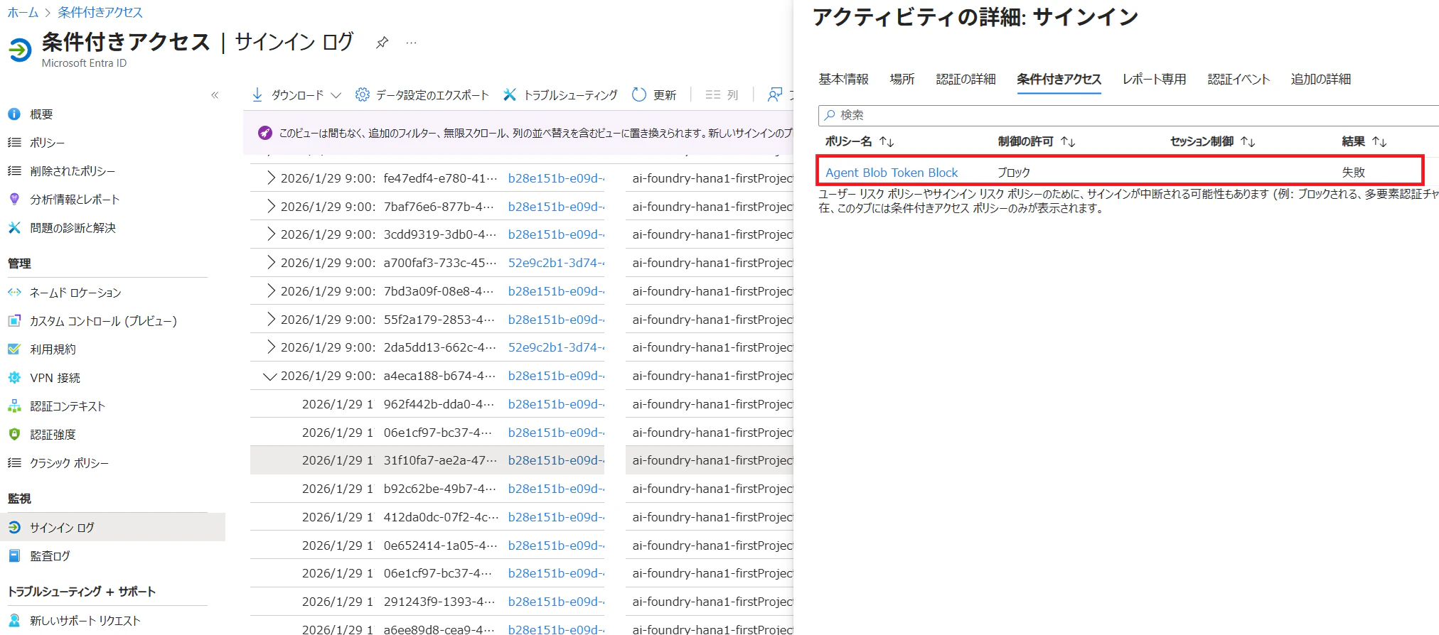The height and width of the screenshot is (635, 1439).
Task: Open user ID link in row 31f10fa7-ae2a-47
Action: (556, 460)
